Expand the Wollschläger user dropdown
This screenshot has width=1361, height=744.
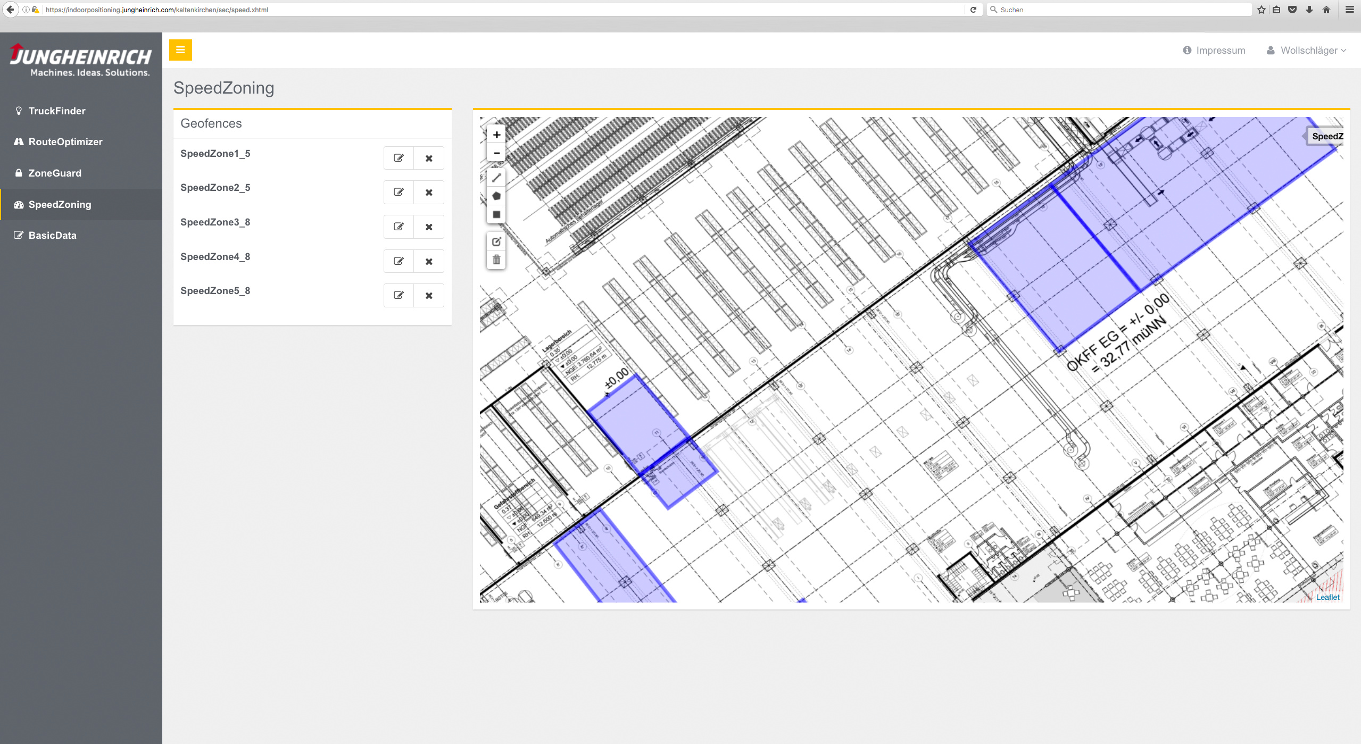pyautogui.click(x=1307, y=51)
